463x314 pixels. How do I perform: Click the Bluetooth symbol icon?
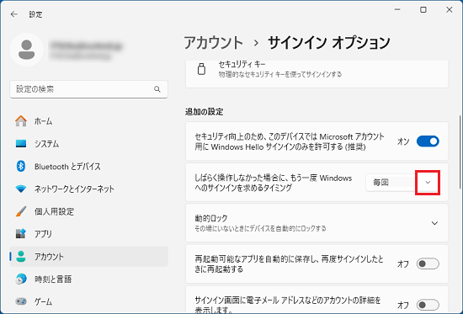(x=21, y=167)
